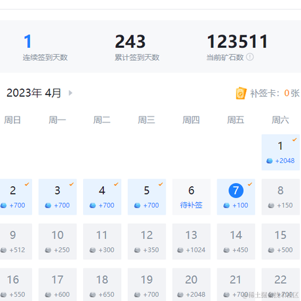This screenshot has height=301, width=301.
Task: Select day 10 cell with +250
Action: 58,241
